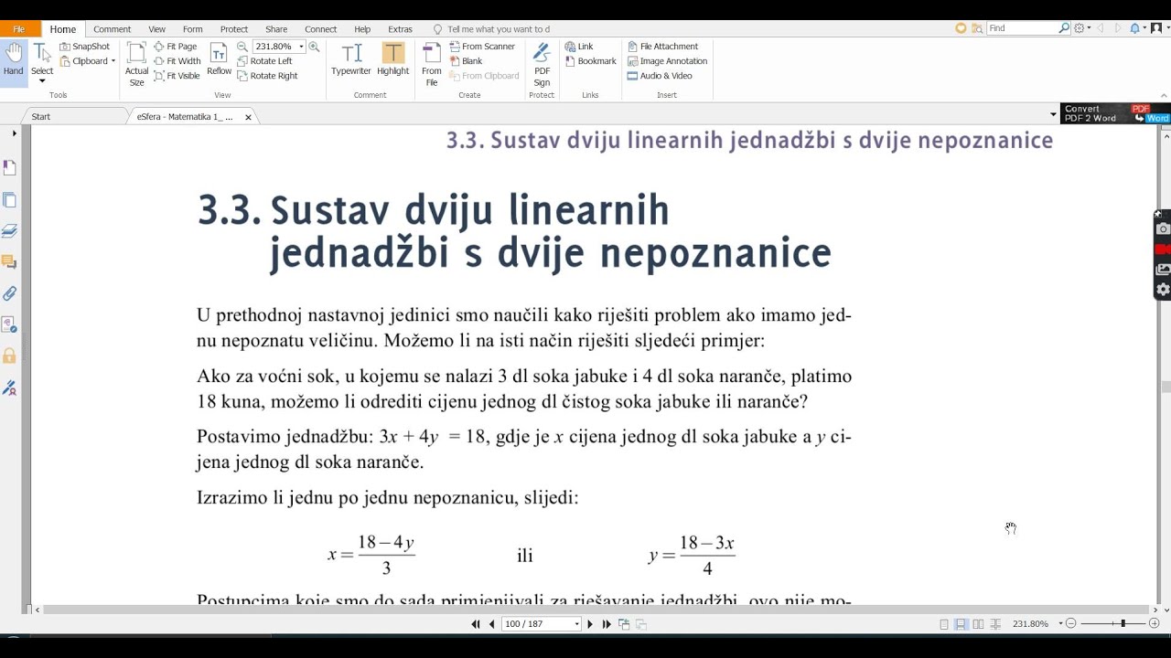The width and height of the screenshot is (1171, 658).
Task: Open the File menu
Action: pos(19,29)
